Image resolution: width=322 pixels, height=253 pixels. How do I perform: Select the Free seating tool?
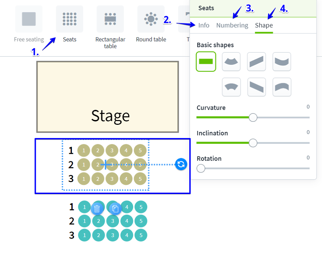click(29, 19)
